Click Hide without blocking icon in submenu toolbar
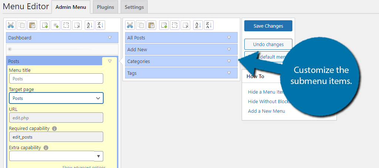 [x=175, y=25]
